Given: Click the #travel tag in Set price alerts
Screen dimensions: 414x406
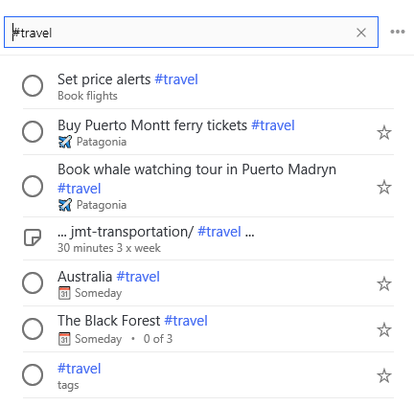Looking at the screenshot, I should (x=176, y=79).
